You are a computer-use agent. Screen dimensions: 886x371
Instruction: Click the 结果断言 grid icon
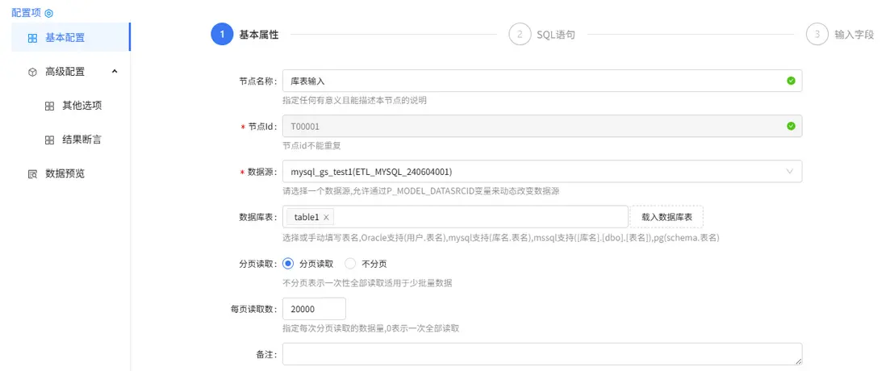tap(49, 140)
